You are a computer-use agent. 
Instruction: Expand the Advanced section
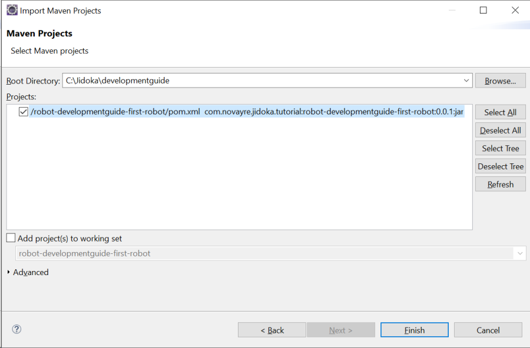click(9, 272)
